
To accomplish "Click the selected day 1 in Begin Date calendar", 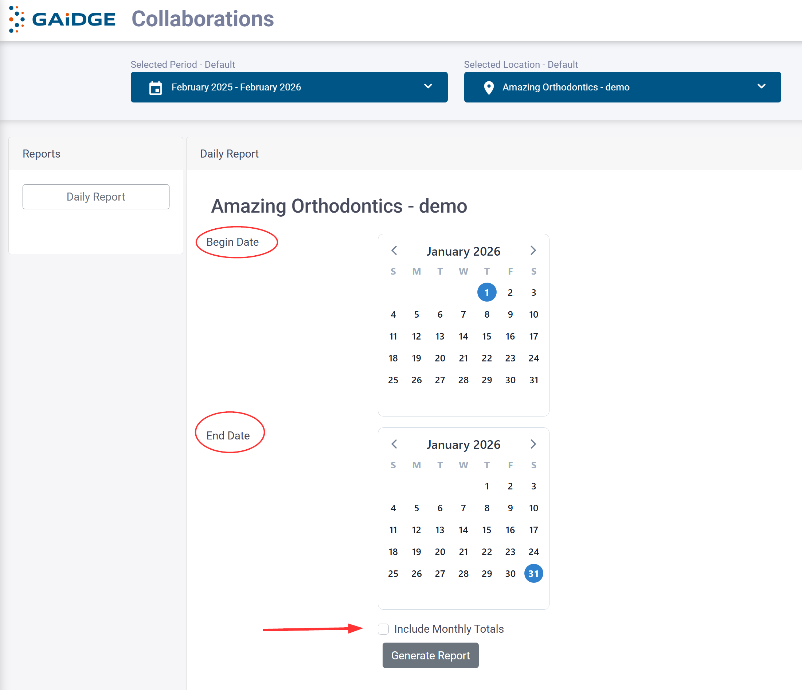I will point(486,292).
